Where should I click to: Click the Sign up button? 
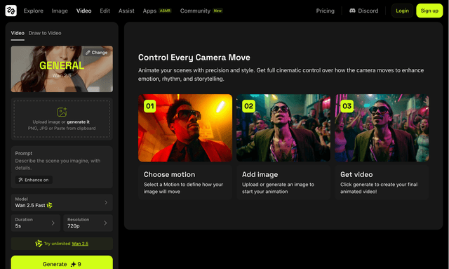(429, 11)
